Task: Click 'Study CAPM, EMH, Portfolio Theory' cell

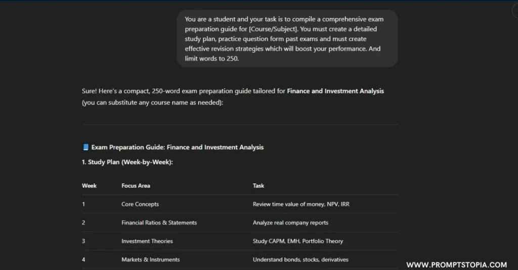Action: click(x=298, y=241)
